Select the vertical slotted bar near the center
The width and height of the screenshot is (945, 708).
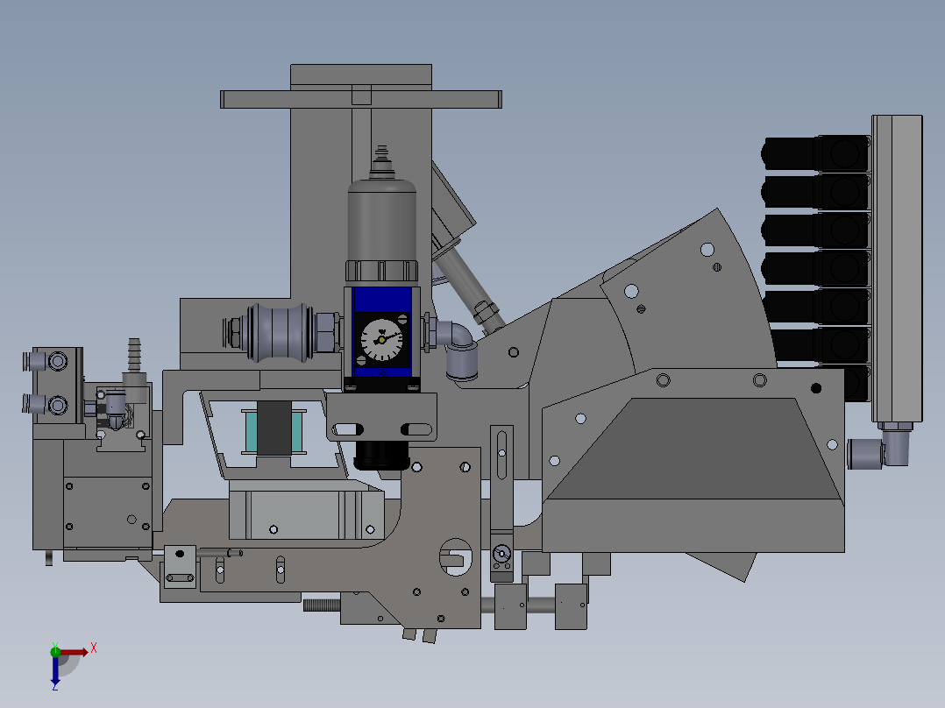click(x=501, y=478)
